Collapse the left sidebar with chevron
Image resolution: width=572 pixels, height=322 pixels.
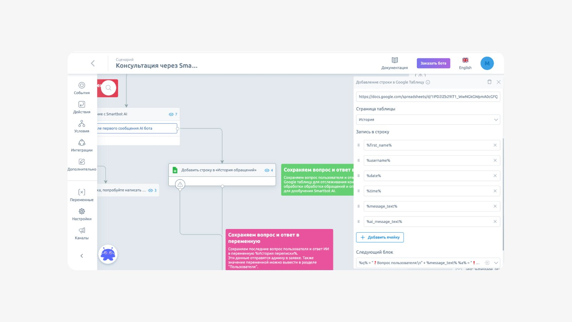pos(82,256)
